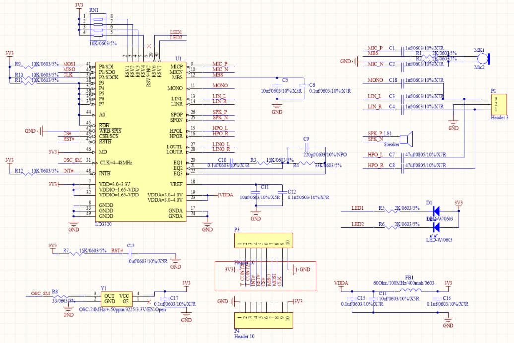Click the C9 220pf capacitor symbol
The width and height of the screenshot is (514, 343).
coord(307,147)
